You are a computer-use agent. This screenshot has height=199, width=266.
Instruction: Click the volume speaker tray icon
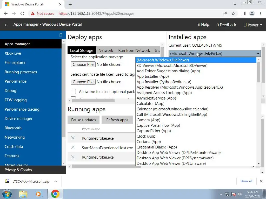pos(240,194)
